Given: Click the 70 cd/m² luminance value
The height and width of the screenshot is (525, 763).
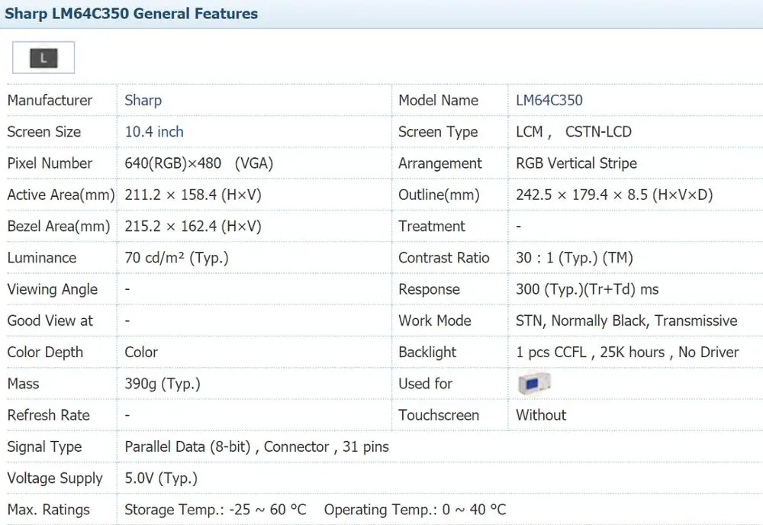Looking at the screenshot, I should tap(177, 258).
